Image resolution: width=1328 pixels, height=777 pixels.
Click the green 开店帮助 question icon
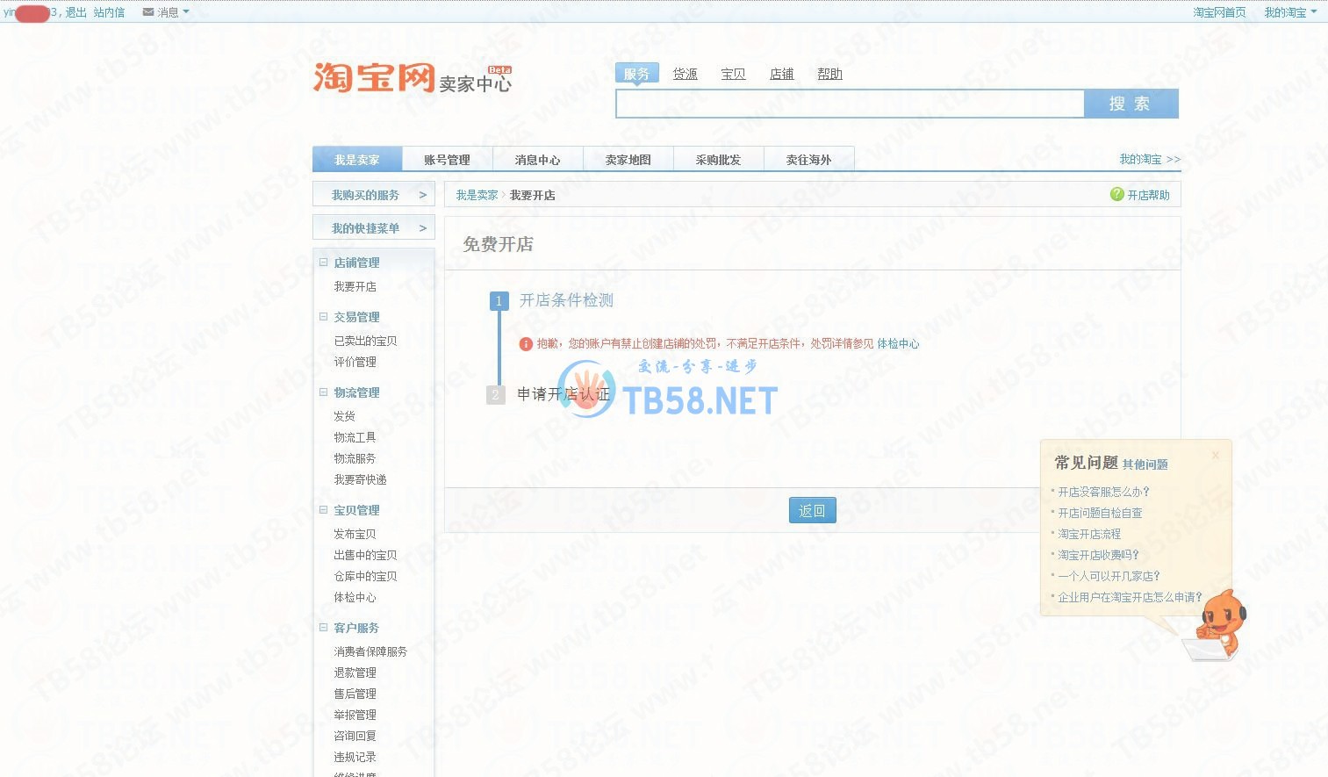click(x=1116, y=194)
